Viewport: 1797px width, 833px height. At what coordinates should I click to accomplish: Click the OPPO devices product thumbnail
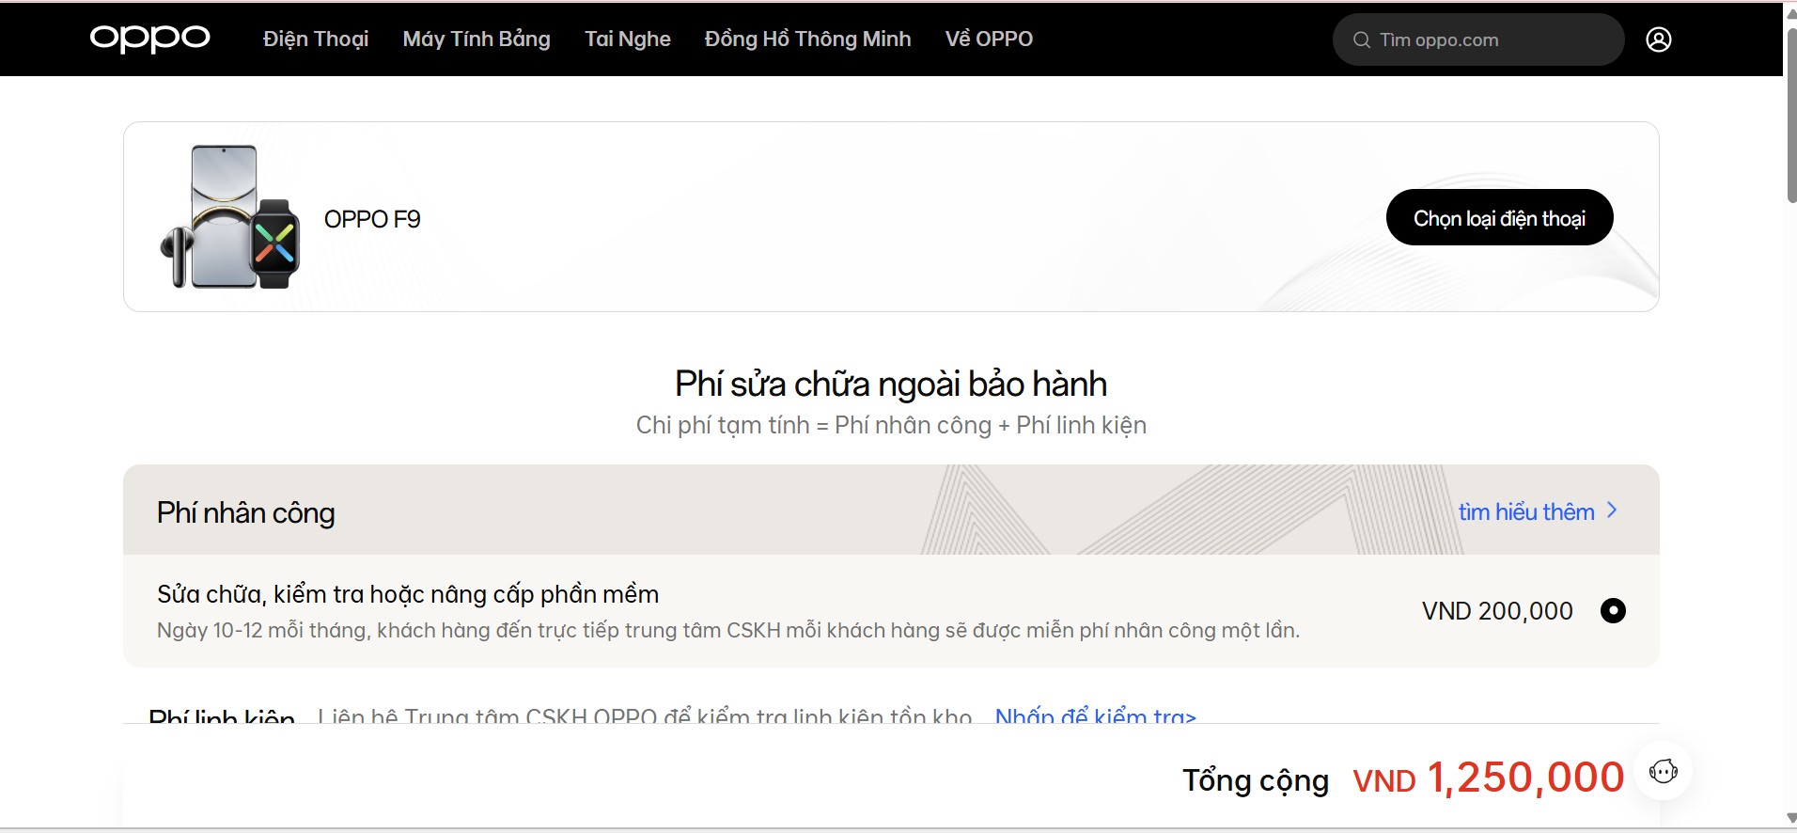tap(230, 217)
